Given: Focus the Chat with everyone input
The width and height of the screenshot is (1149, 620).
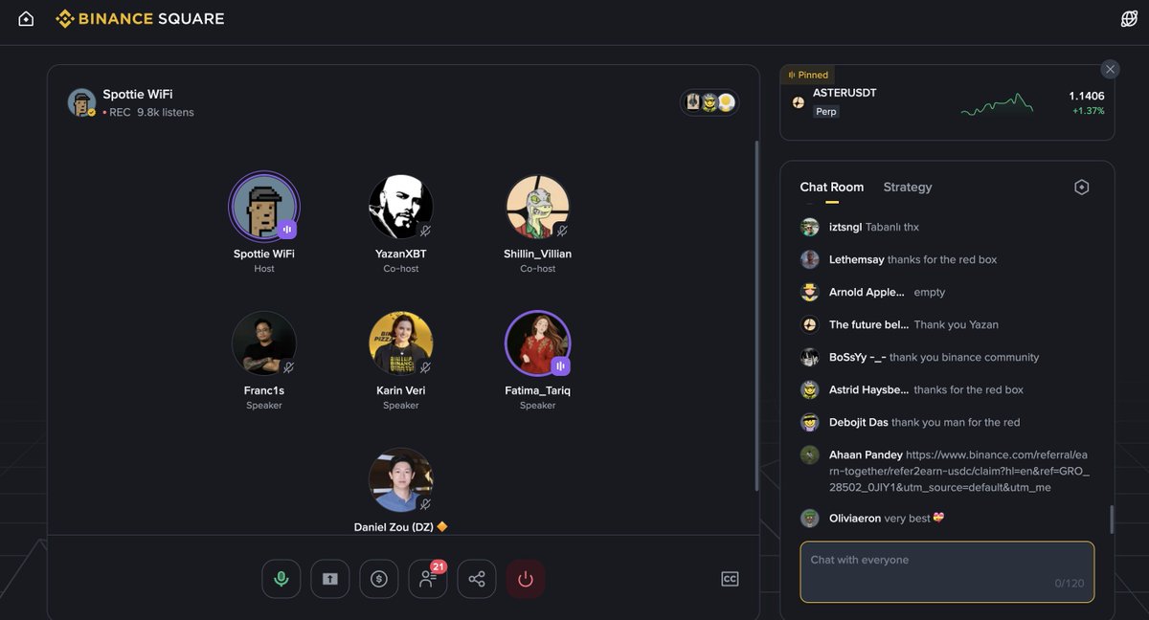Looking at the screenshot, I should pos(947,572).
